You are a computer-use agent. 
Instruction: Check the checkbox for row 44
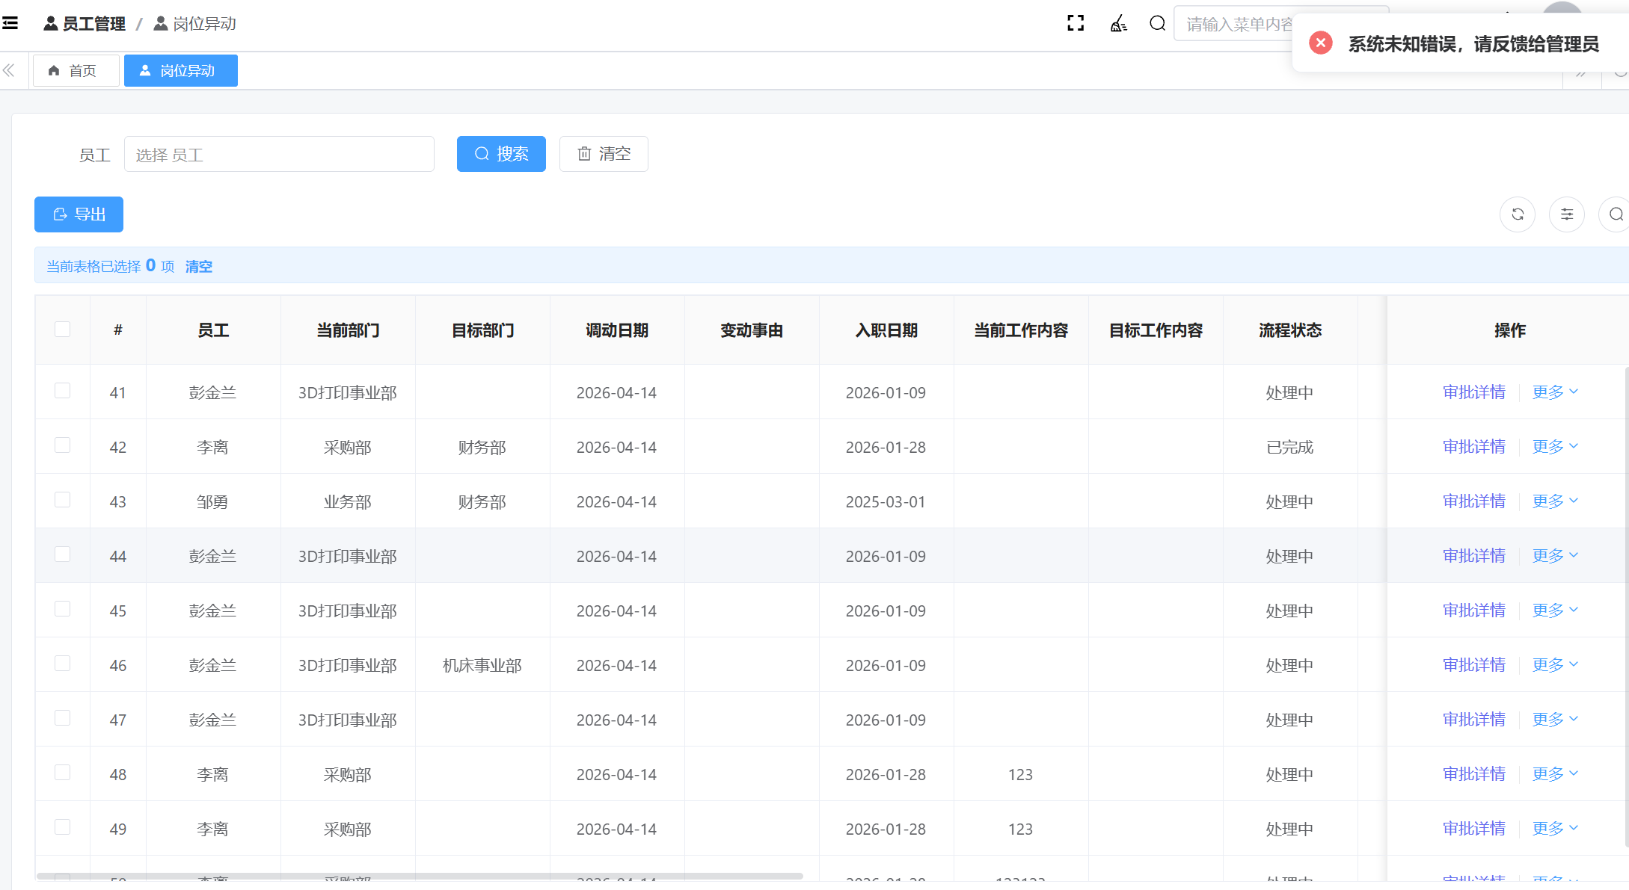click(63, 554)
